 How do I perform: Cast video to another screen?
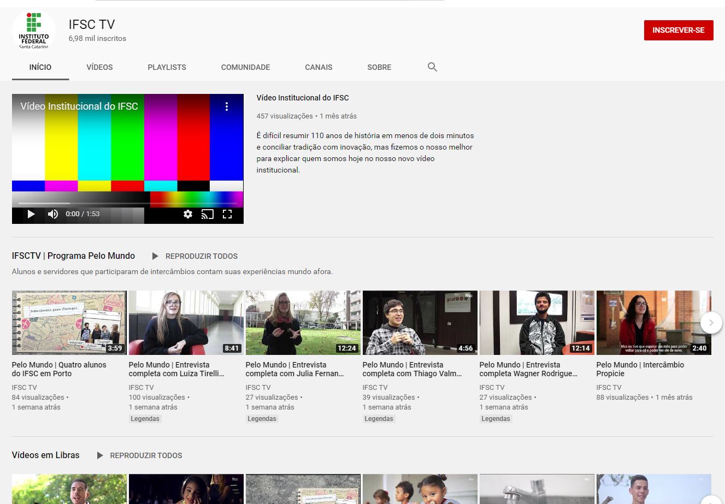pos(208,214)
